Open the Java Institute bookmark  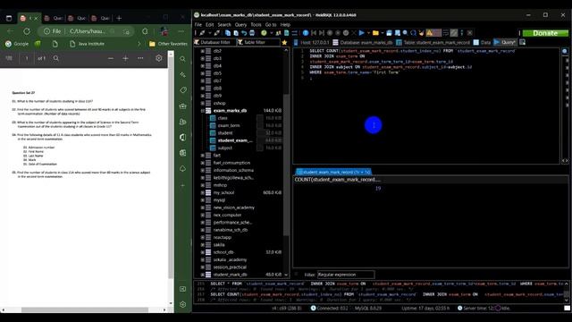(87, 44)
